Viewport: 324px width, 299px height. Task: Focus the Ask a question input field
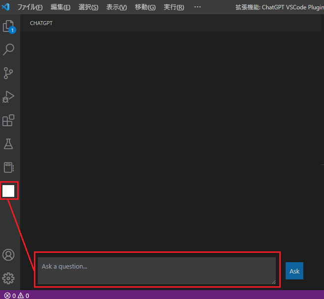click(157, 271)
